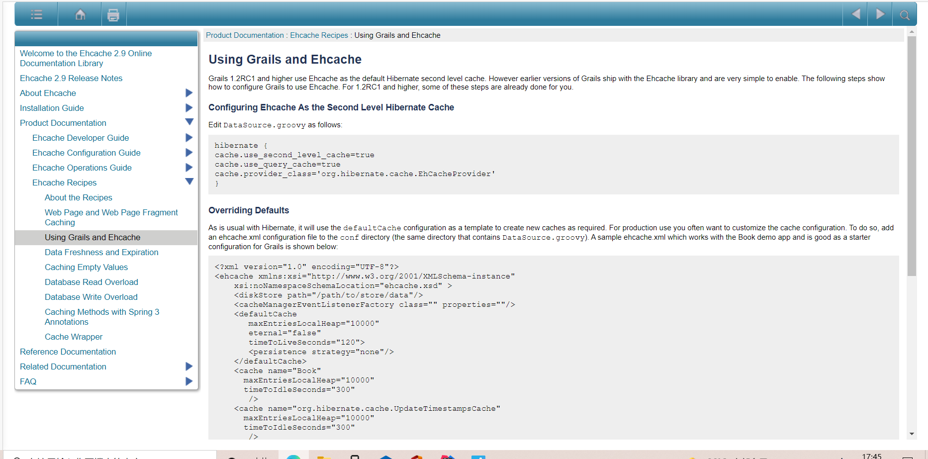Open Ehcache 2.9 Release Notes
This screenshot has width=928, height=459.
tap(71, 78)
